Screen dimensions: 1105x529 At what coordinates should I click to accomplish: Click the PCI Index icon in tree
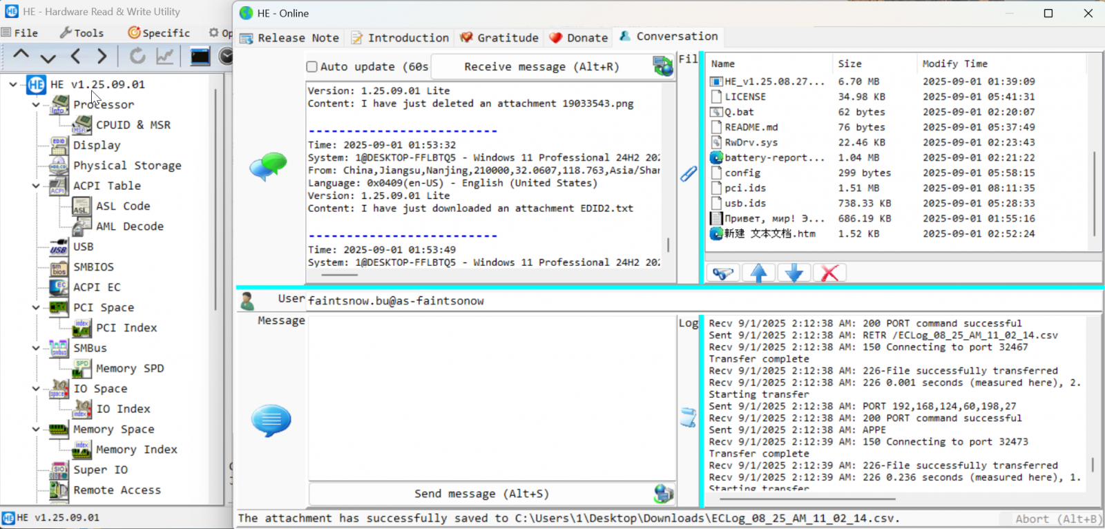(x=82, y=328)
